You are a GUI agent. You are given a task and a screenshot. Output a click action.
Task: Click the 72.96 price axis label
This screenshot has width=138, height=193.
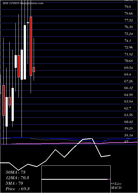[x=129, y=47]
